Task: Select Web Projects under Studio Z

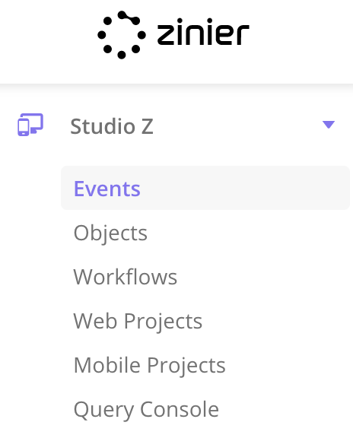Action: (138, 322)
